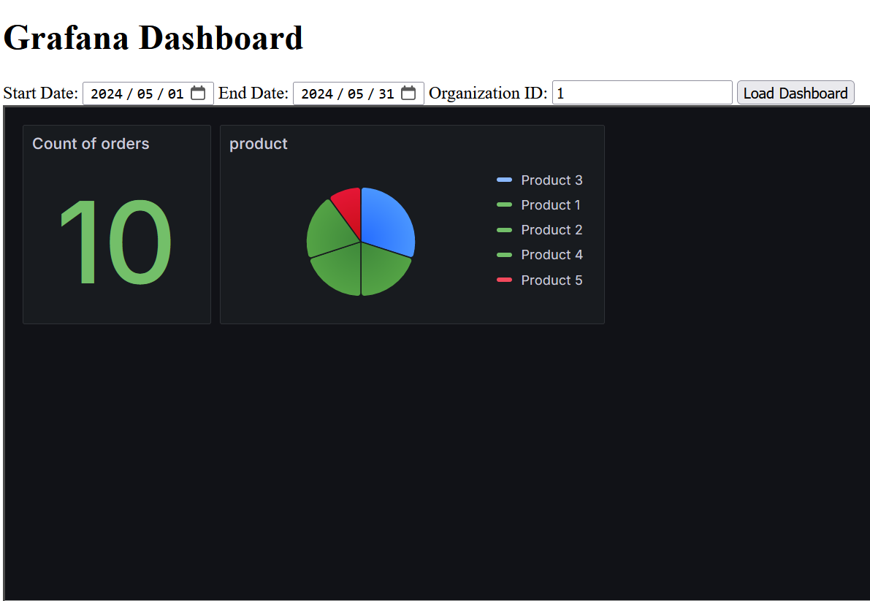Screen dimensions: 870x601
Task: Focus the Organization ID input field
Action: (642, 93)
